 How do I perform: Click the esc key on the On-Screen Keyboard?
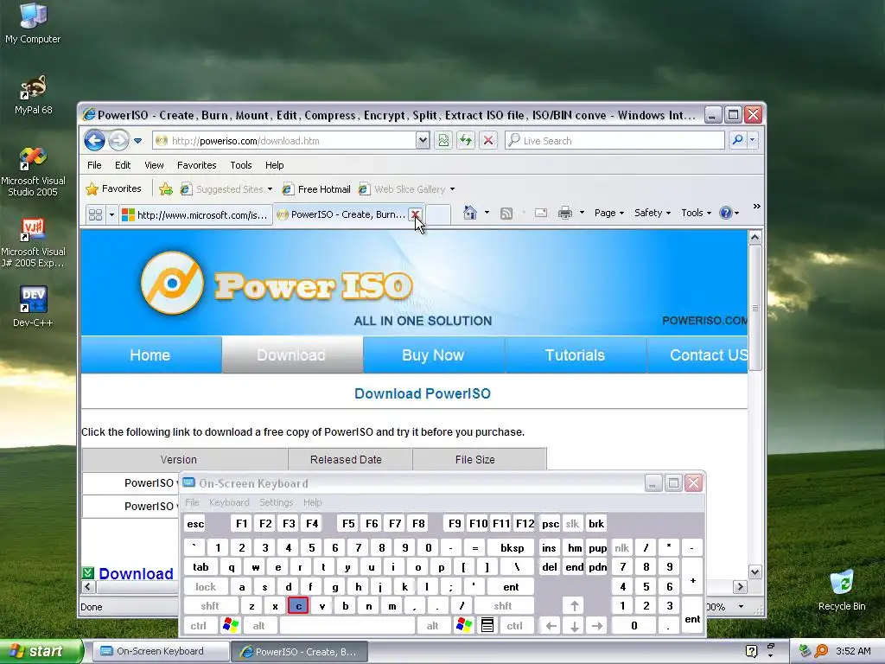pyautogui.click(x=195, y=524)
